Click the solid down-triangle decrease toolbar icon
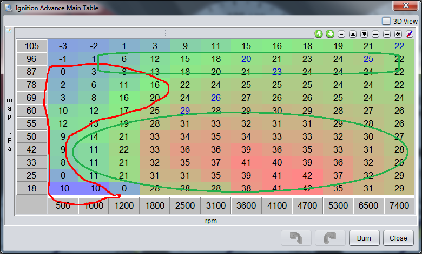The width and height of the screenshot is (422, 254). coord(364,34)
